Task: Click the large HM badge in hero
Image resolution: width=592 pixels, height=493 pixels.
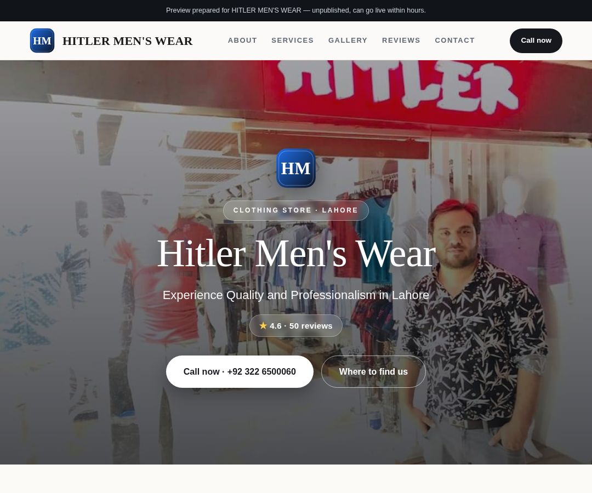Action: click(x=295, y=168)
